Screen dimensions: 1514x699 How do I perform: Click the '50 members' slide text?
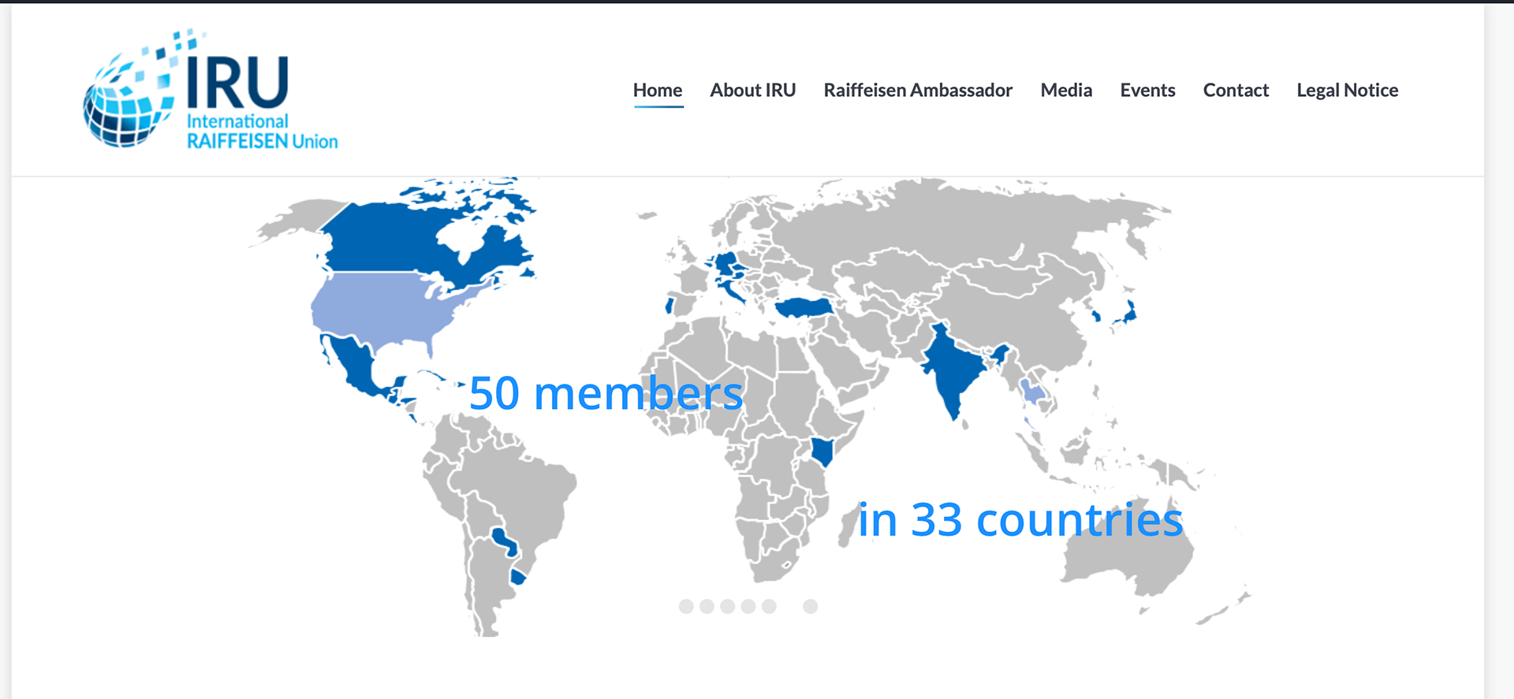pyautogui.click(x=606, y=393)
